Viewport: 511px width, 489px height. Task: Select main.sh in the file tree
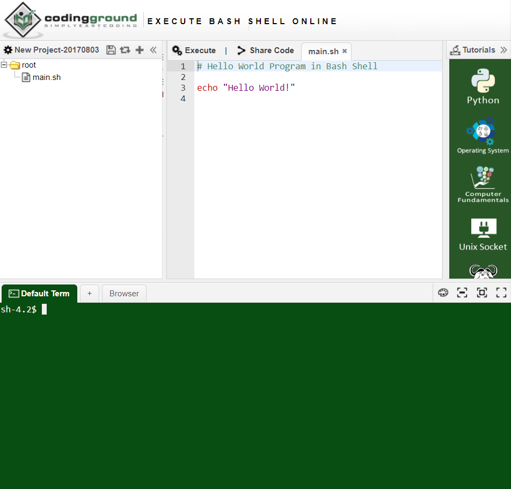(46, 77)
